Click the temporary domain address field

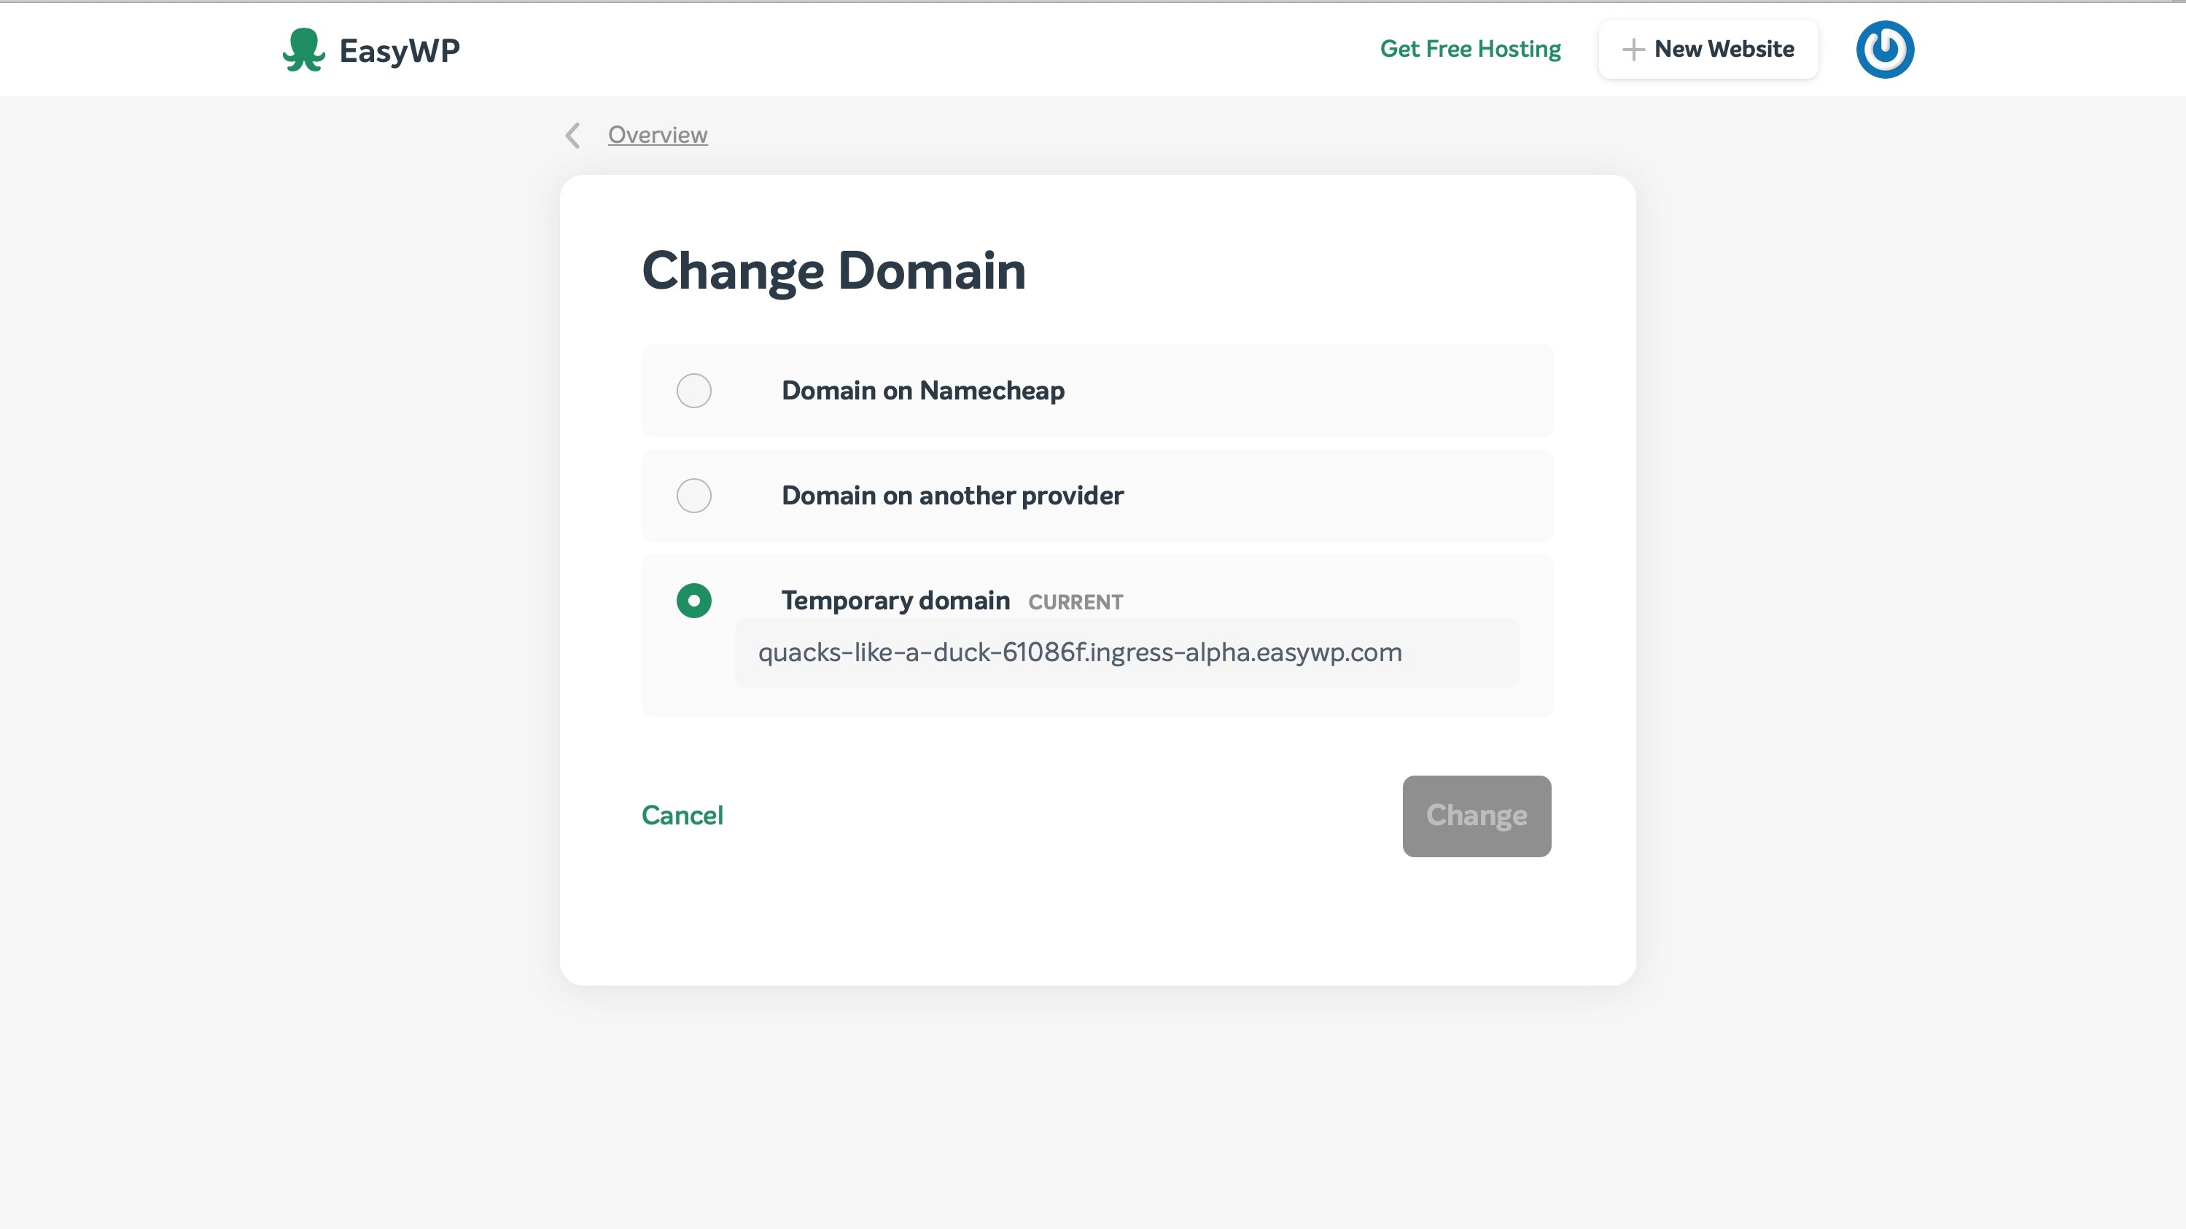[1126, 653]
